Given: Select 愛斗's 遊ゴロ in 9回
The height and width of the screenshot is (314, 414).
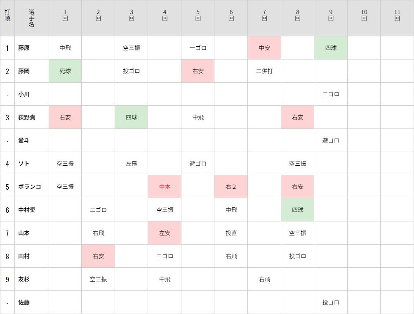Looking at the screenshot, I should [x=331, y=140].
